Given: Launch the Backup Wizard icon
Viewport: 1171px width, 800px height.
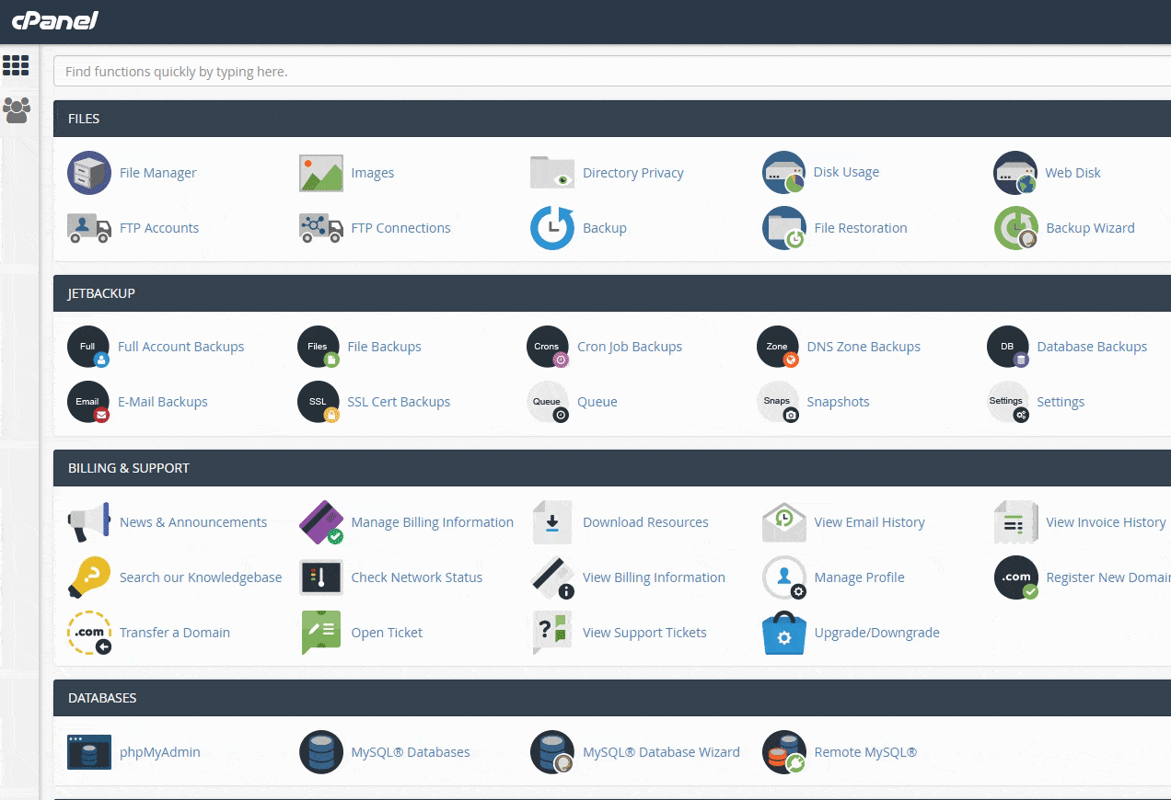Looking at the screenshot, I should coord(1016,228).
